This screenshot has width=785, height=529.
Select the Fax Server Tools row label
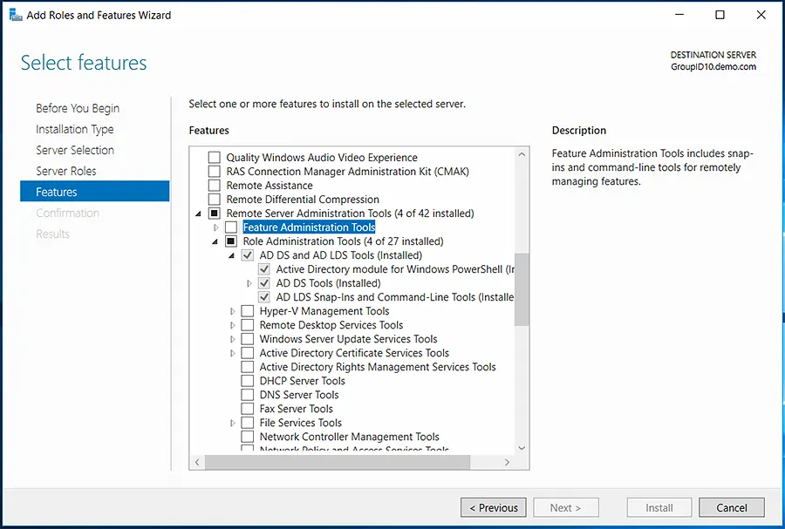(296, 409)
